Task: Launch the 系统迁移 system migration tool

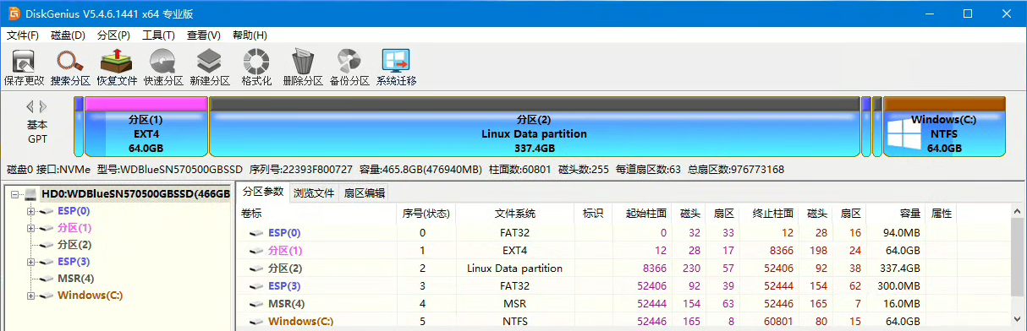Action: pos(396,68)
